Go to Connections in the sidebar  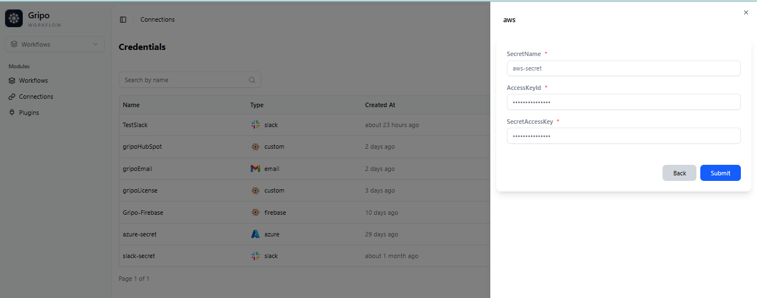tap(36, 97)
